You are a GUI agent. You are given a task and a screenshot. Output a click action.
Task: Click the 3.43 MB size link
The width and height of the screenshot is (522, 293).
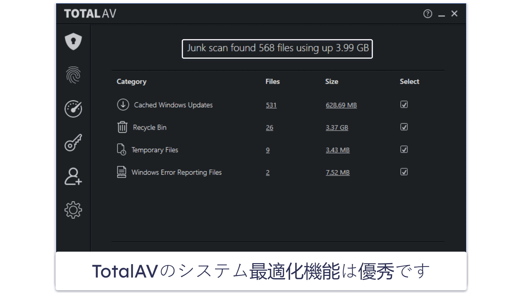pos(338,150)
